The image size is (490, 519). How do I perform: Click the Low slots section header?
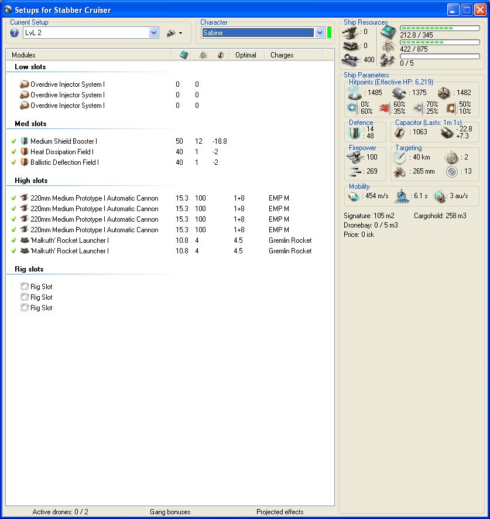(30, 67)
